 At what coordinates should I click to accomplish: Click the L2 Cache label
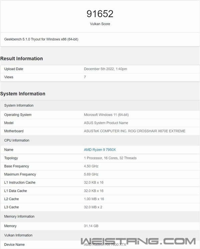(12, 199)
